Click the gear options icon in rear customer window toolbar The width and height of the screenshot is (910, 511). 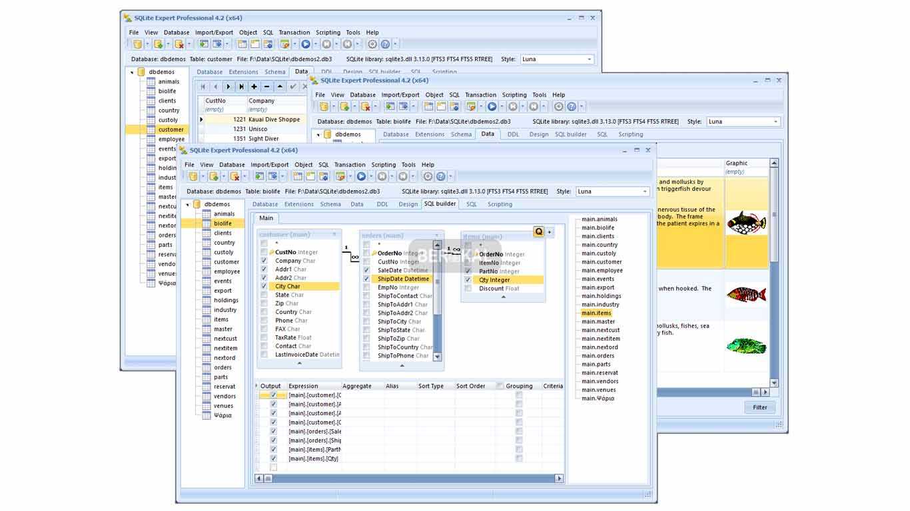tap(372, 44)
